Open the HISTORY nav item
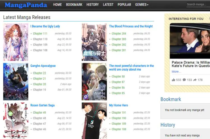The image size is (210, 139). coord(93,5)
